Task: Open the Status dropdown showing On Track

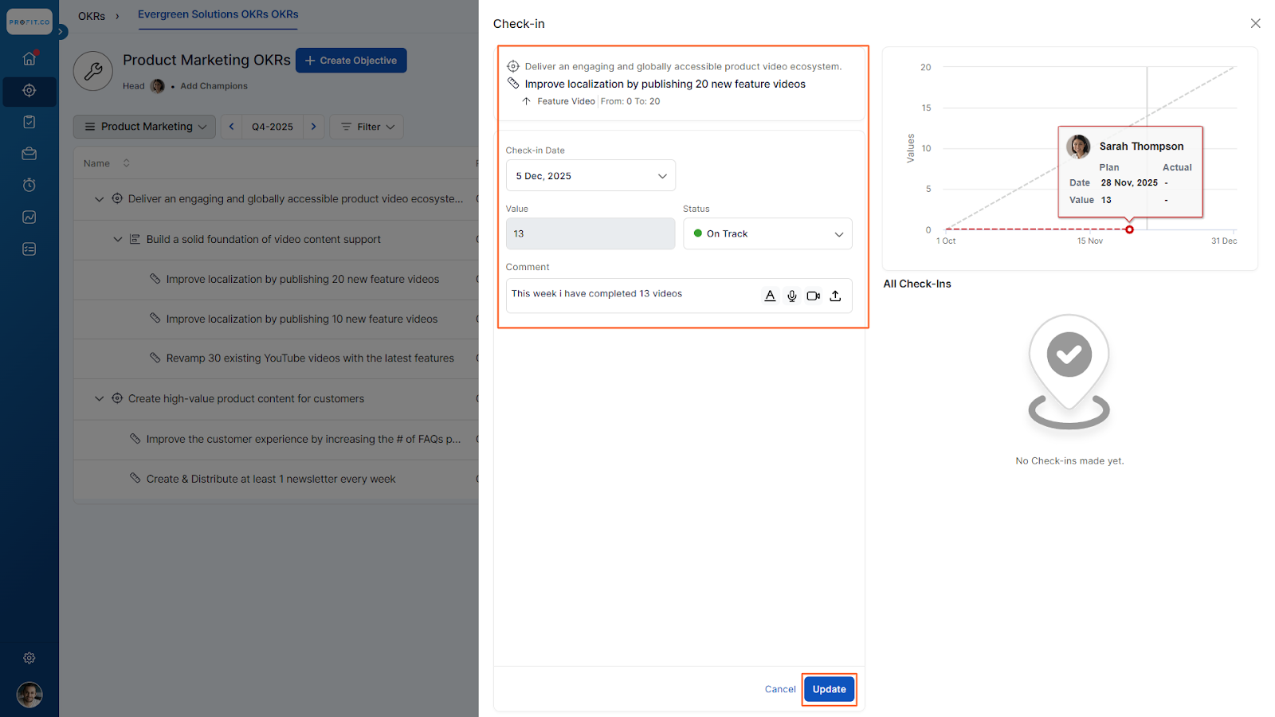Action: pyautogui.click(x=767, y=233)
